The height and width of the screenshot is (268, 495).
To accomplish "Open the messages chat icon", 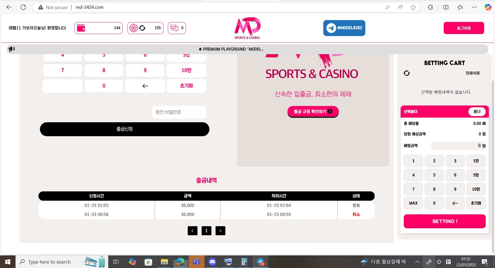I will click(174, 28).
